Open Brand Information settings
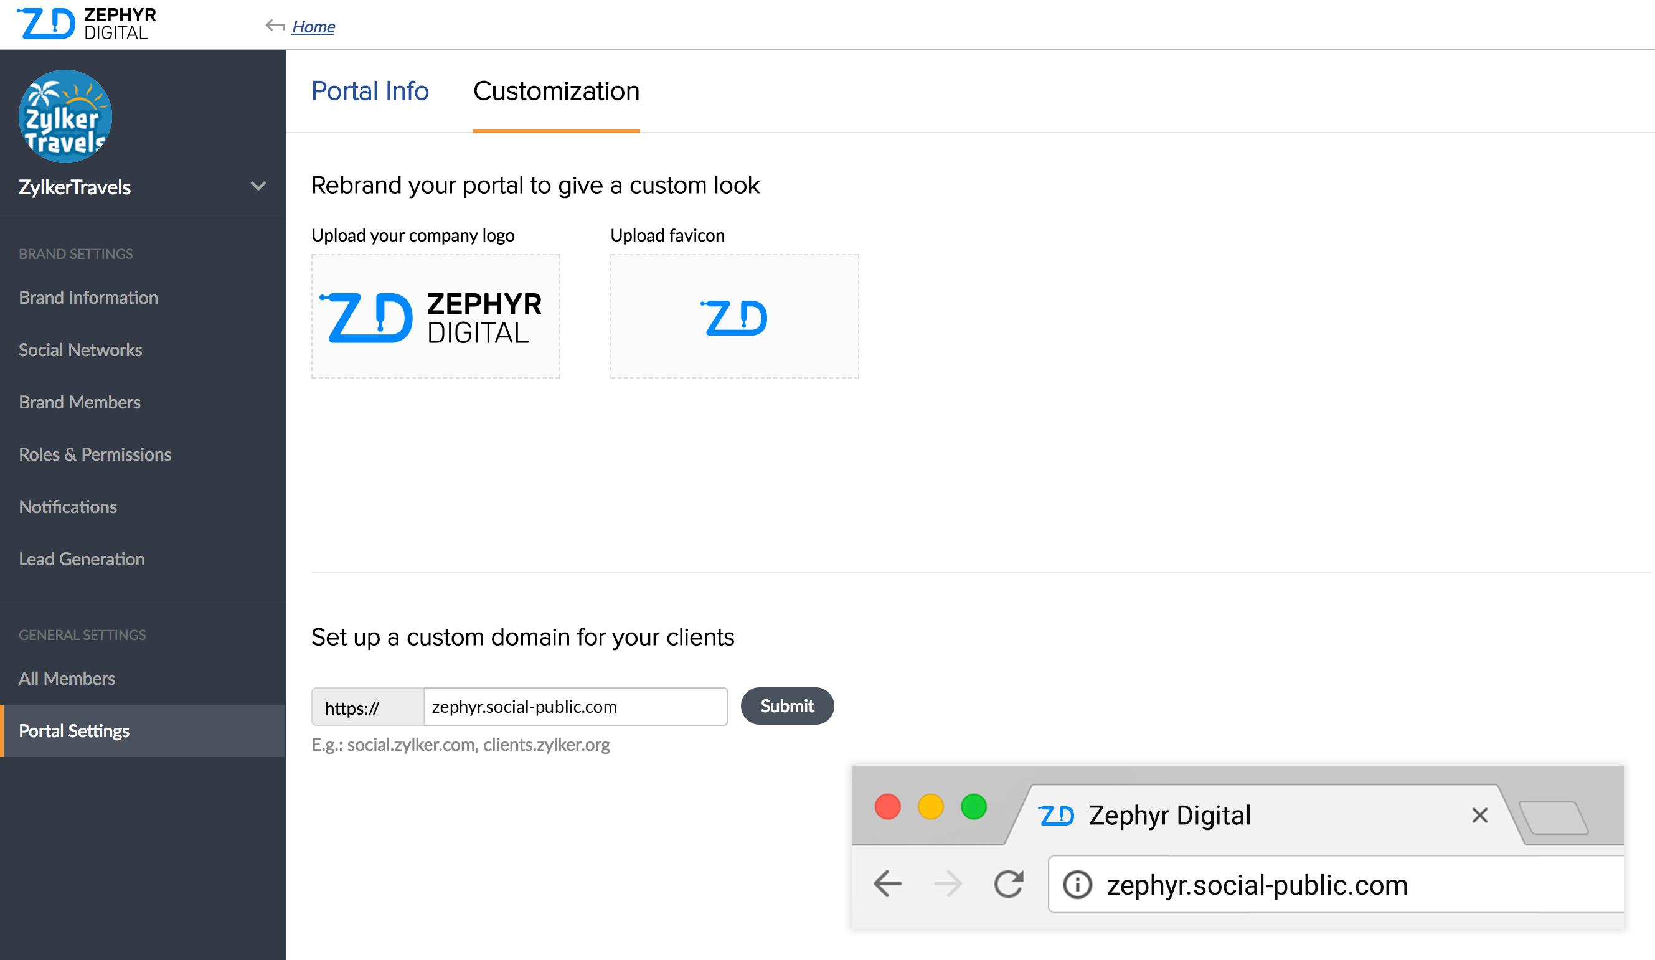The width and height of the screenshot is (1655, 960). [88, 298]
